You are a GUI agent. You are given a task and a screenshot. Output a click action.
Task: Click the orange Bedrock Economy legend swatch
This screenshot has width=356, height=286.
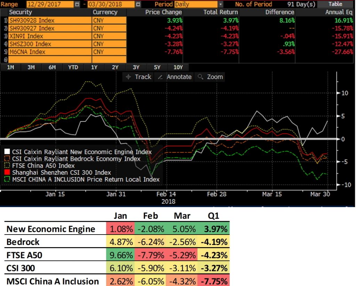tap(7, 158)
